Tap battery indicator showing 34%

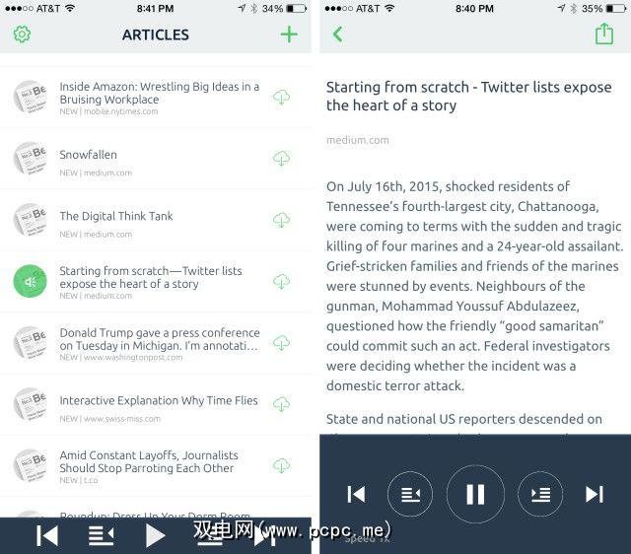[x=297, y=8]
